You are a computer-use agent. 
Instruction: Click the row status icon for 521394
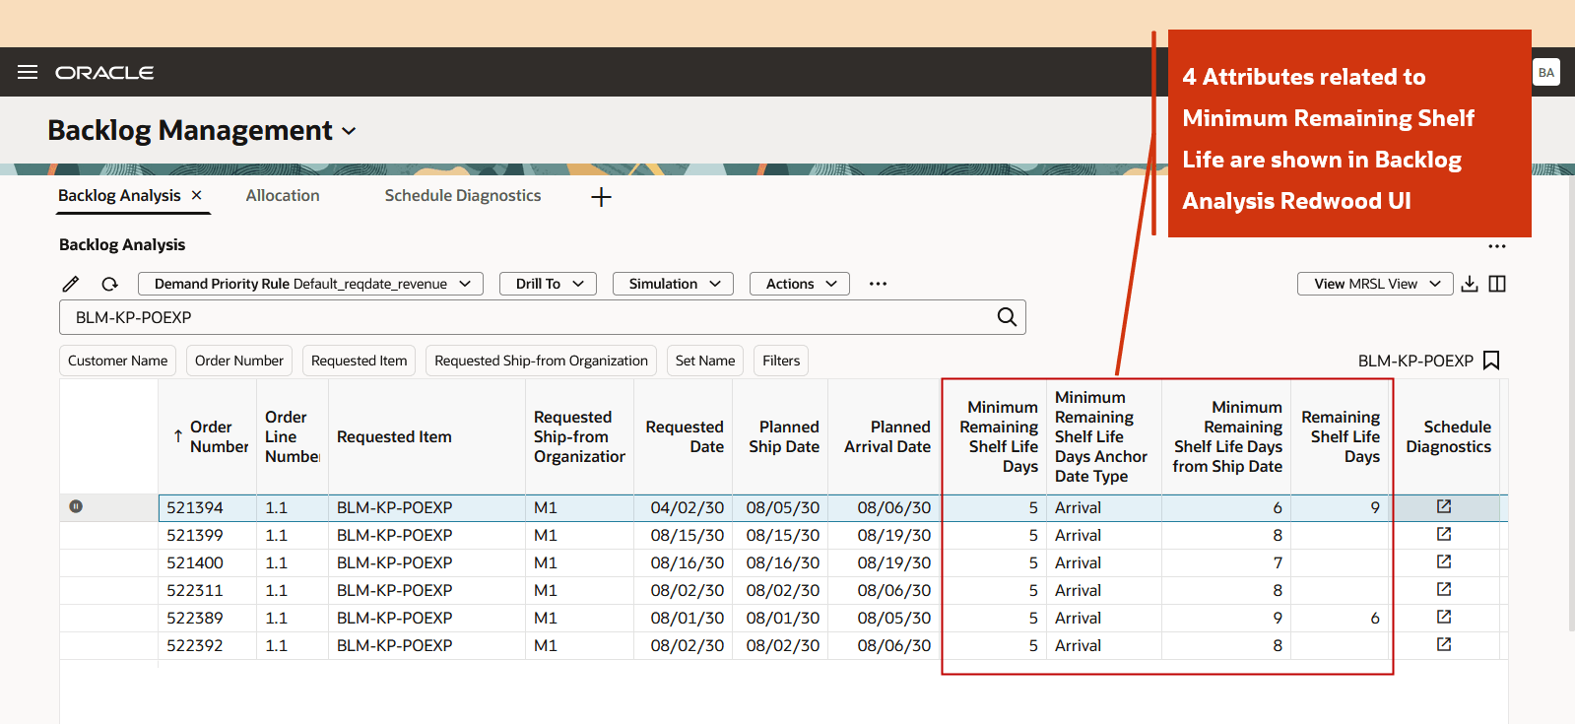[76, 506]
